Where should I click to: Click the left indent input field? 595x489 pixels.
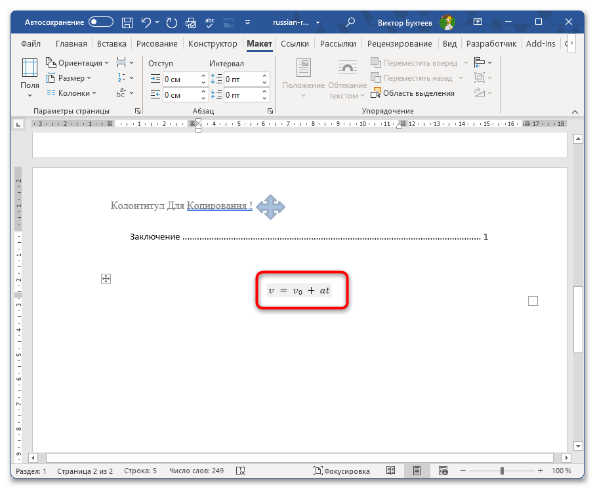click(181, 79)
